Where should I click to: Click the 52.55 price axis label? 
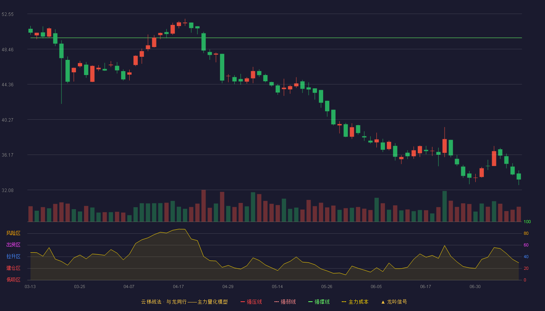(x=8, y=14)
